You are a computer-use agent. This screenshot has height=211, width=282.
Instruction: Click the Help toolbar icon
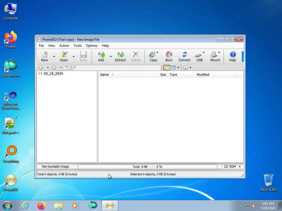click(232, 56)
